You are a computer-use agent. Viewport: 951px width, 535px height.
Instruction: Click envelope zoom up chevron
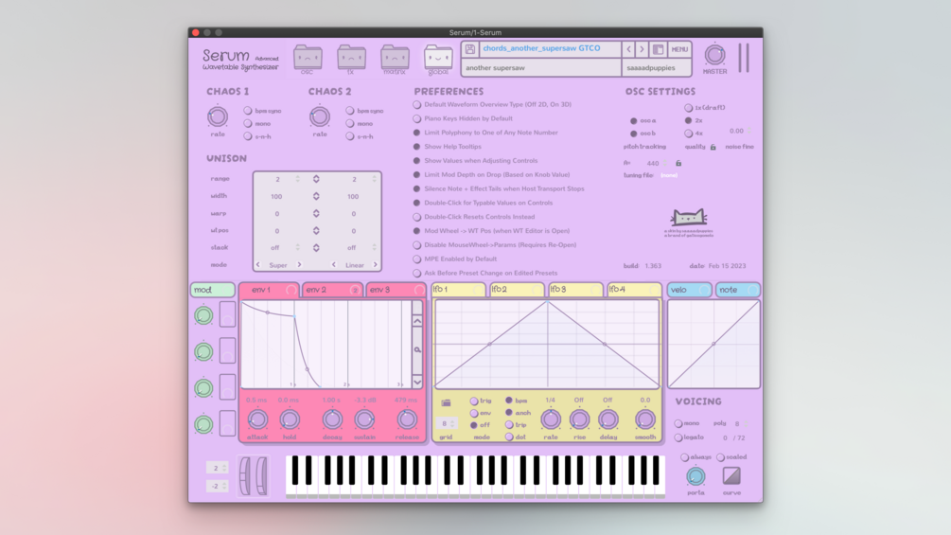pos(417,321)
